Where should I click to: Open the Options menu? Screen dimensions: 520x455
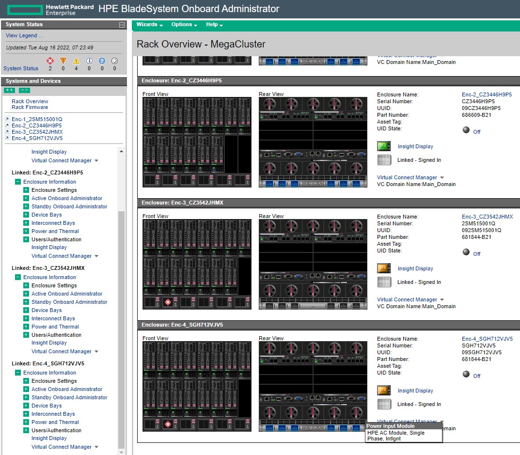[184, 25]
